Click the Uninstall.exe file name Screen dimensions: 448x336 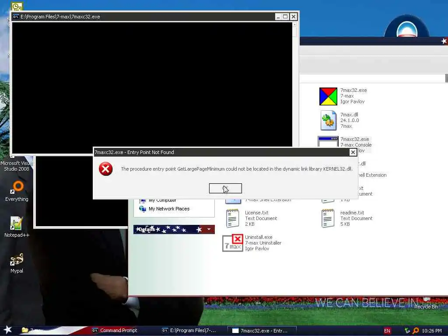point(259,237)
